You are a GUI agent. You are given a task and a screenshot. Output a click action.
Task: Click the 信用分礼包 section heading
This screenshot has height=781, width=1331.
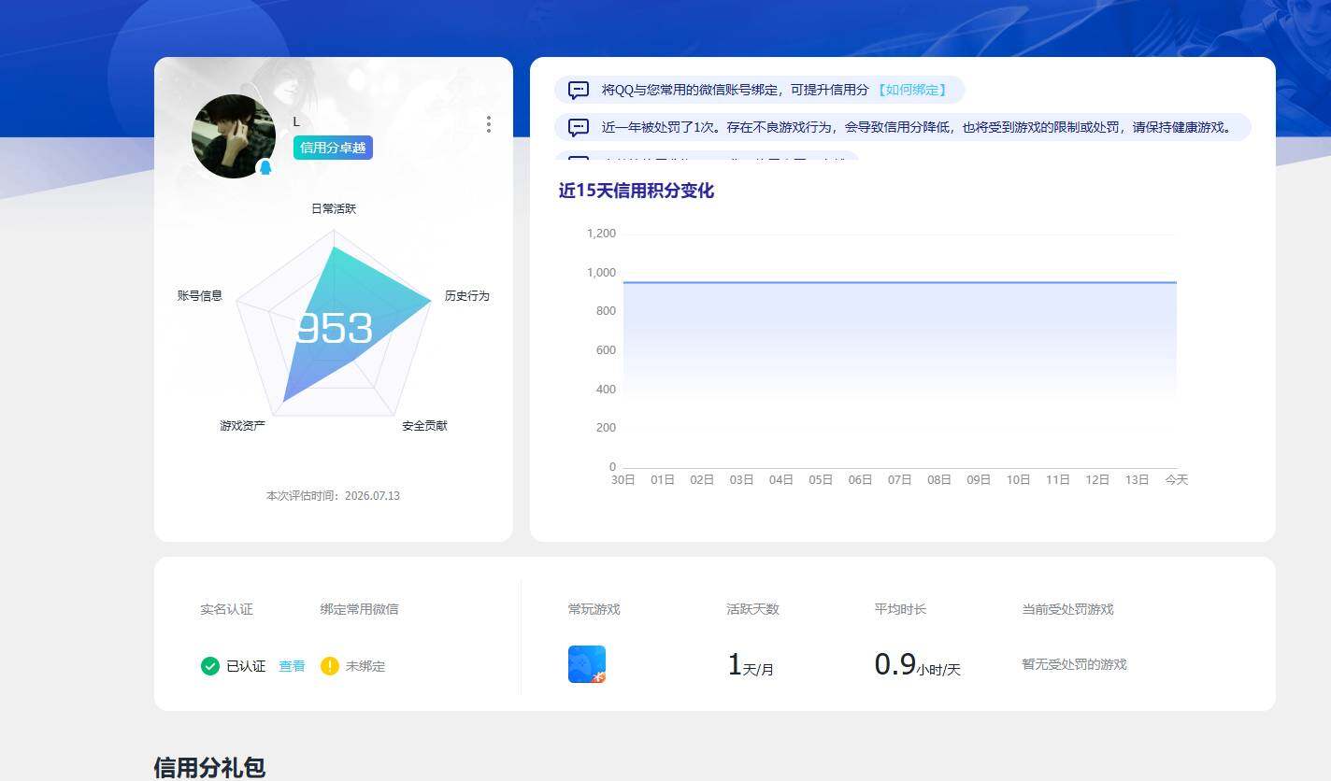pyautogui.click(x=209, y=768)
